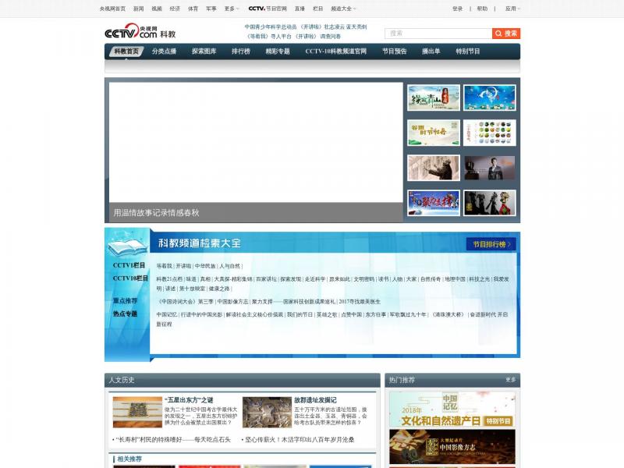Go to 新闻 in the top bar
Screen dimensions: 624x468
tap(138, 9)
